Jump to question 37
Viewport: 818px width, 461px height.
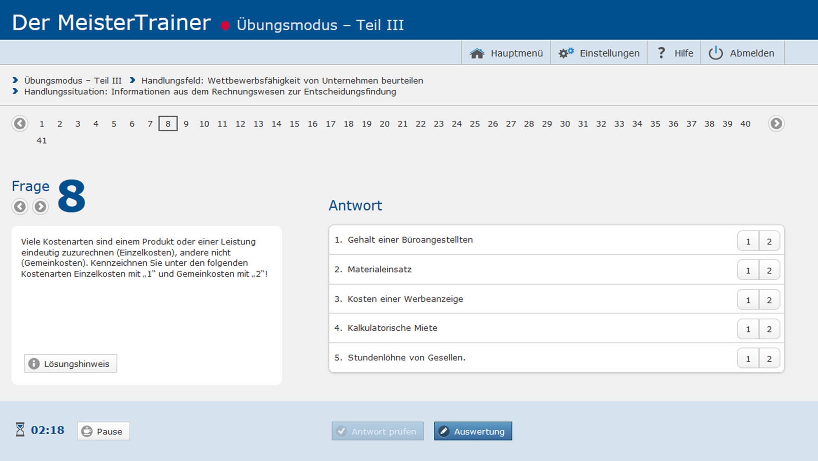tap(691, 124)
